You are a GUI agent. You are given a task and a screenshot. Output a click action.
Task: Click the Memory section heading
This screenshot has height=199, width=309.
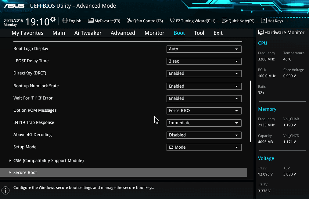click(267, 109)
